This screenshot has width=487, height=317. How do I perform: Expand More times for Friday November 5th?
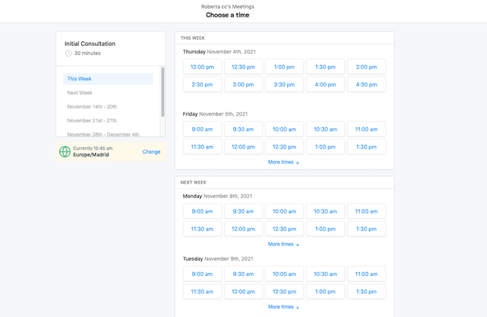pos(284,162)
